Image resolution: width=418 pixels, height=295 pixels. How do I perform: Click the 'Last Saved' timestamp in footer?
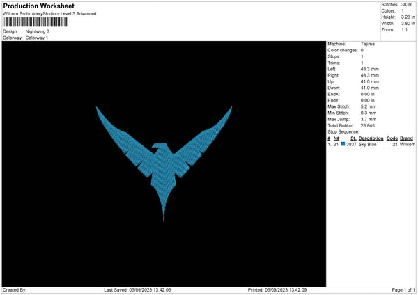pos(137,290)
